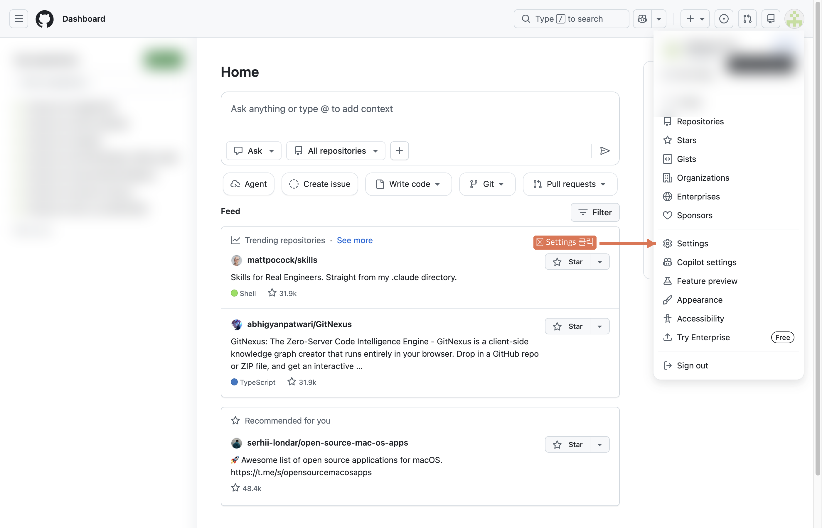Start the Agent quick action
This screenshot has height=528, width=822.
[249, 184]
